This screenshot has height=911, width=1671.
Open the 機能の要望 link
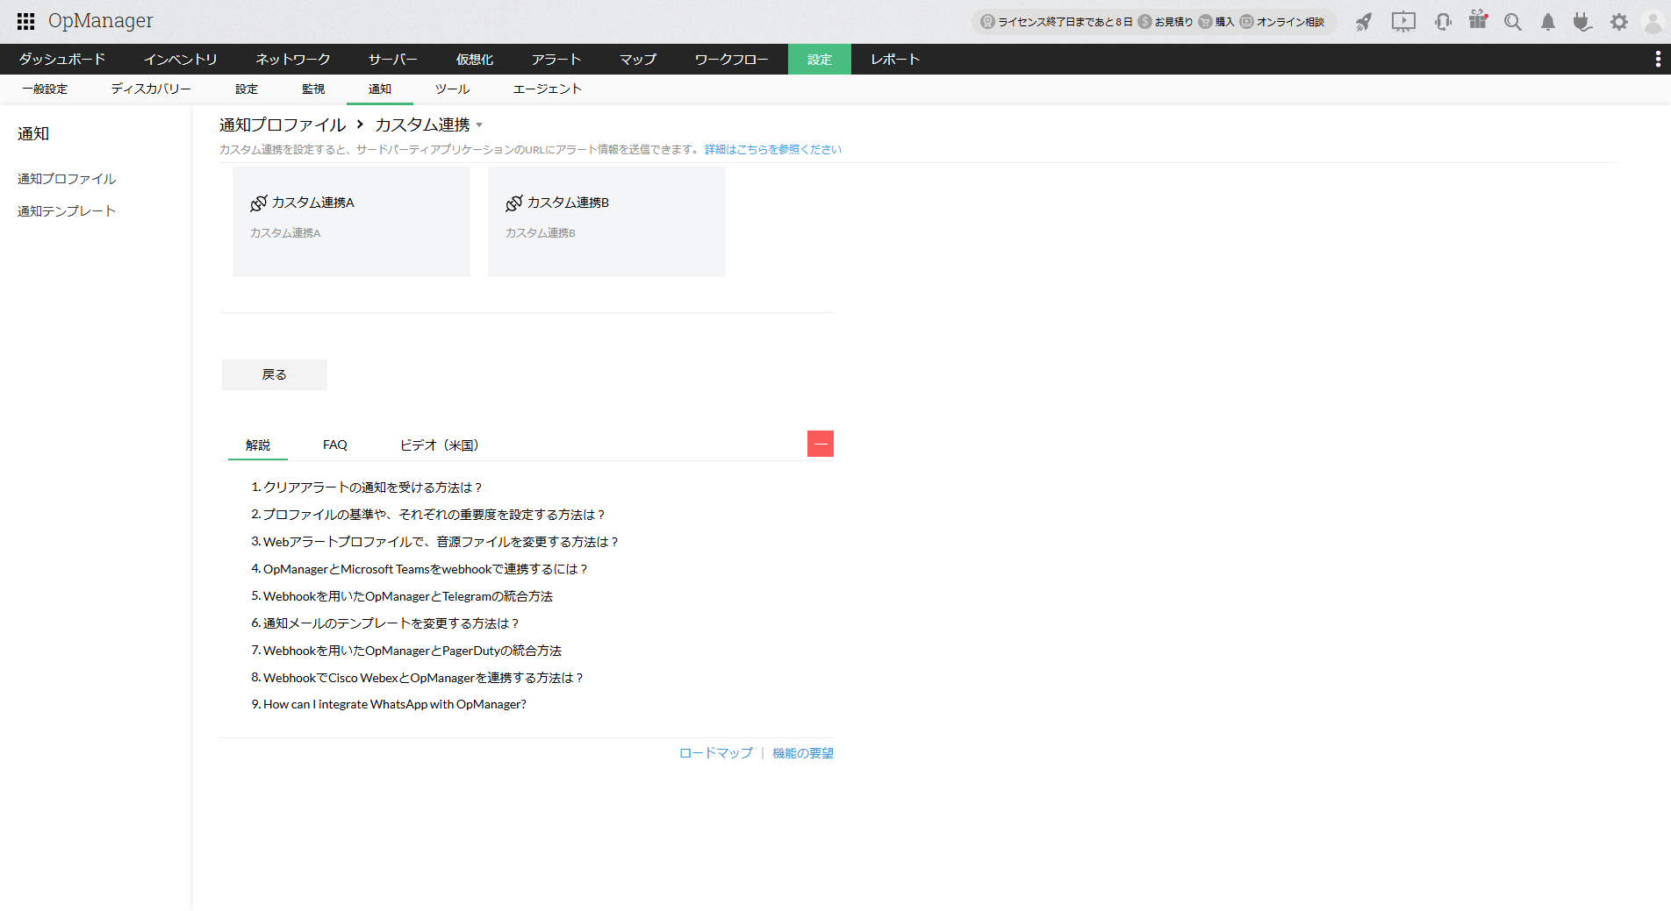(x=803, y=753)
